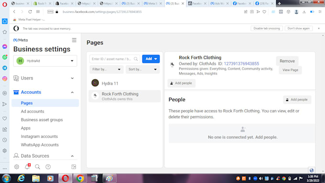The image size is (325, 183).
Task: Take a snapshot with camera icon
Action: [252, 11]
